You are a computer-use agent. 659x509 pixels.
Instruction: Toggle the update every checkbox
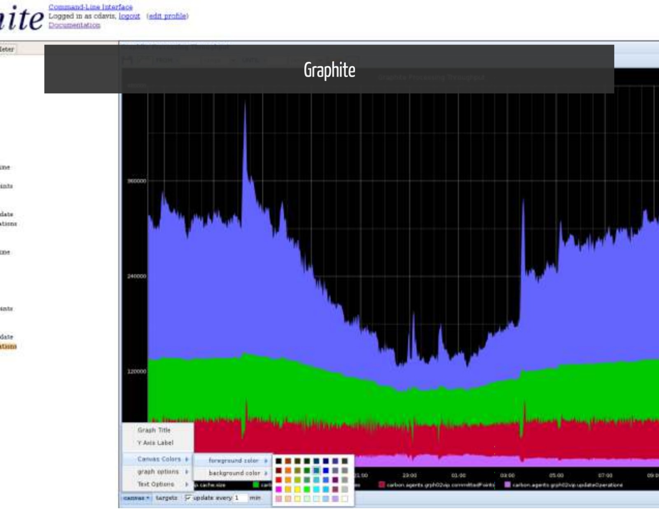188,498
